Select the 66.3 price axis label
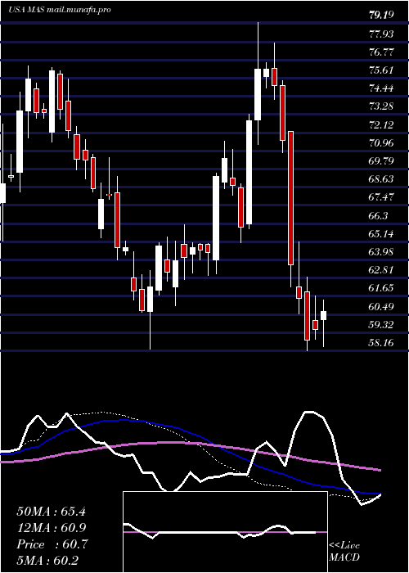Image resolution: width=409 pixels, height=573 pixels. click(x=378, y=215)
